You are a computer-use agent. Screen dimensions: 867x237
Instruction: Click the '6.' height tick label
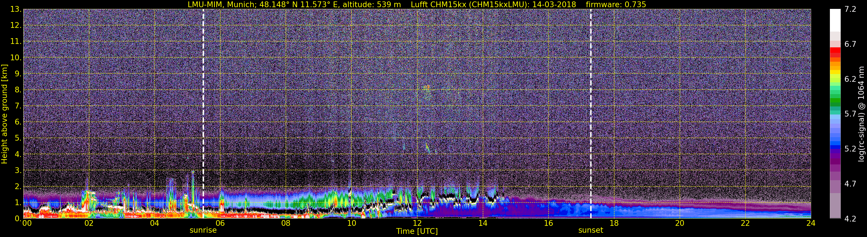pos(18,122)
